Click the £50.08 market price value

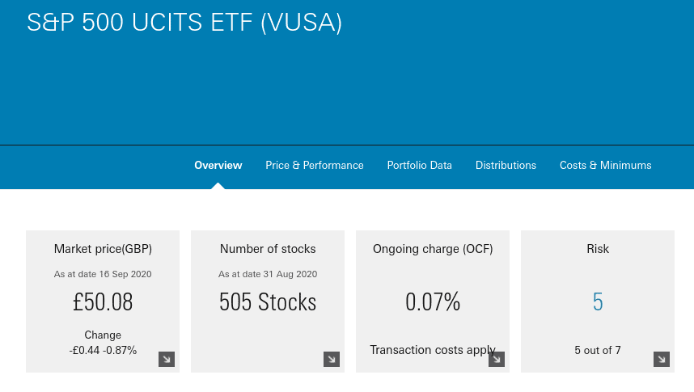pos(103,302)
